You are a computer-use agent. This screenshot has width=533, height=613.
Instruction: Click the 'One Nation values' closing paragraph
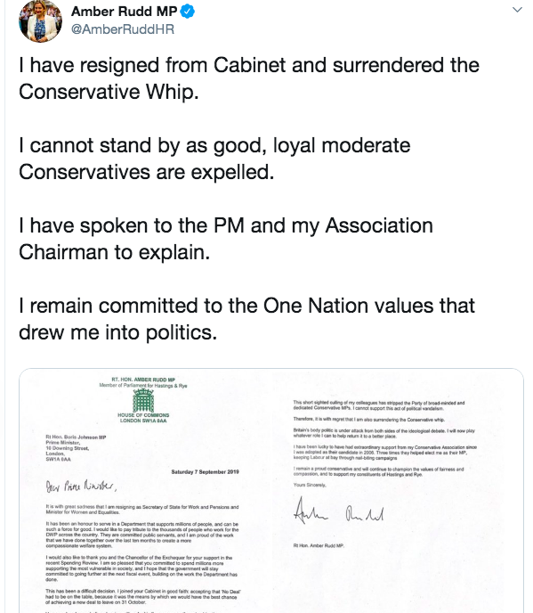pos(246,319)
